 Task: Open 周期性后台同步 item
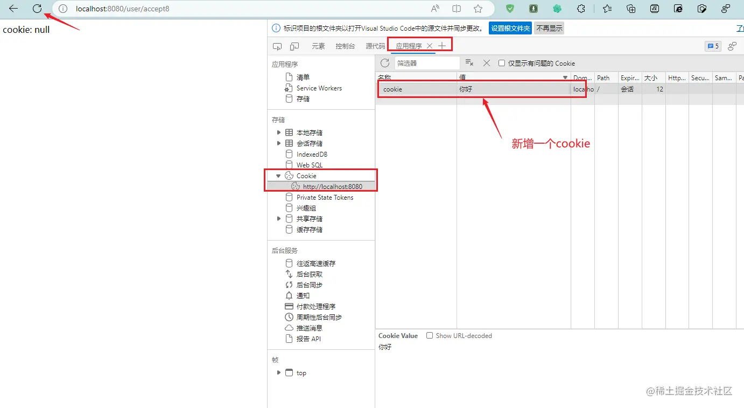coord(319,317)
